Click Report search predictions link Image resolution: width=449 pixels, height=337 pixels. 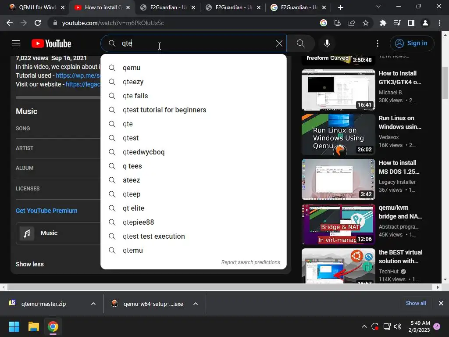(x=250, y=262)
